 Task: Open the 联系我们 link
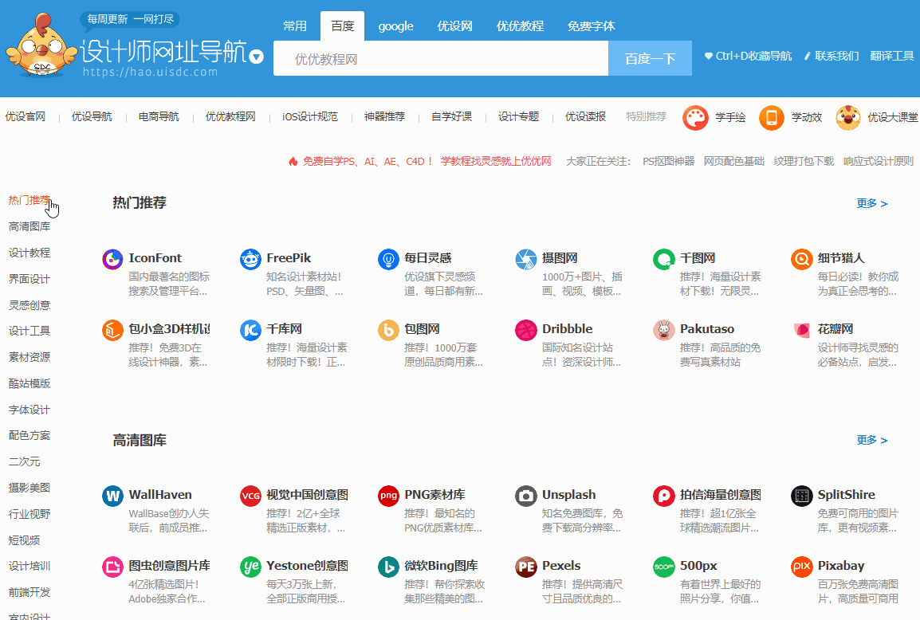pyautogui.click(x=832, y=56)
